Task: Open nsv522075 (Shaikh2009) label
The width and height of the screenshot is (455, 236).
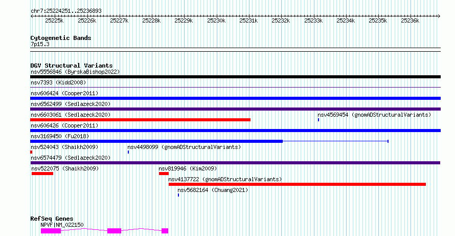Action: click(65, 168)
